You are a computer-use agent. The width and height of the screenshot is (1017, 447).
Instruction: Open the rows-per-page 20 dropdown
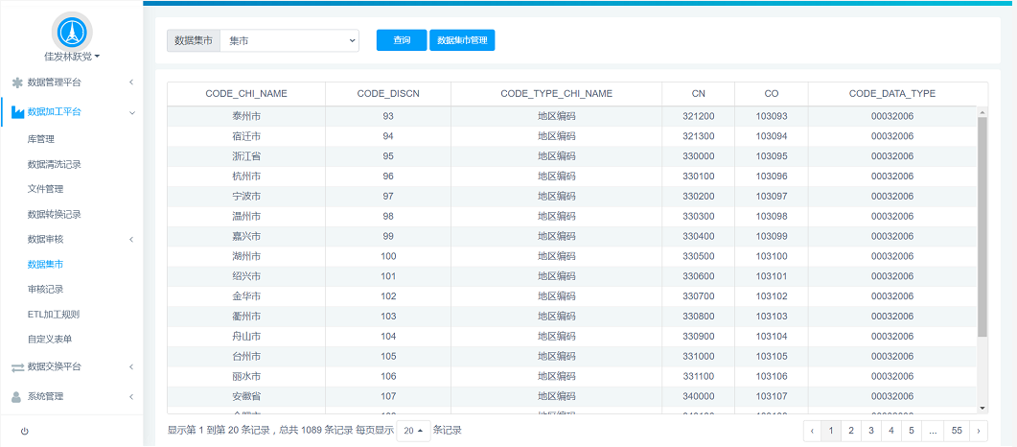coord(413,431)
